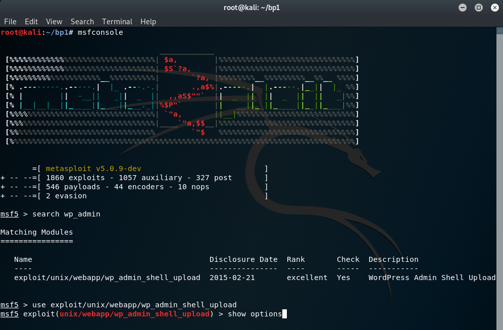
Task: Click the 'excellent' rank value
Action: pyautogui.click(x=307, y=278)
